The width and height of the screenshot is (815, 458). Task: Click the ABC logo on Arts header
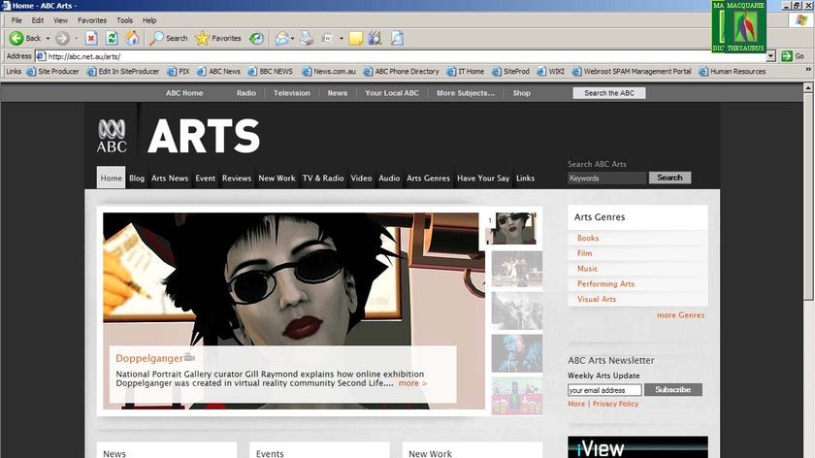[x=112, y=136]
